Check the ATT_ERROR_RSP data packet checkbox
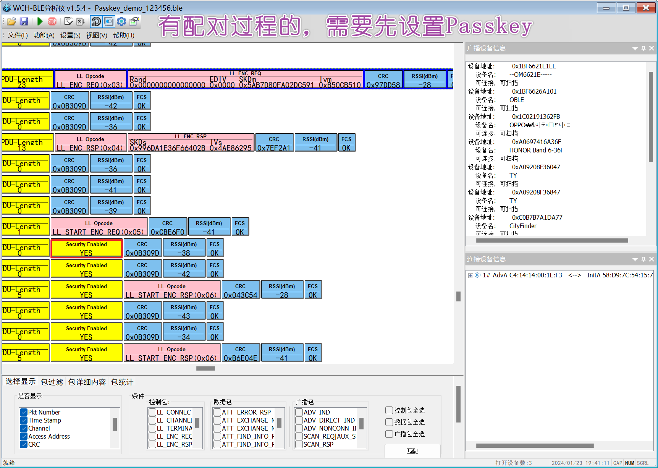 [x=217, y=412]
